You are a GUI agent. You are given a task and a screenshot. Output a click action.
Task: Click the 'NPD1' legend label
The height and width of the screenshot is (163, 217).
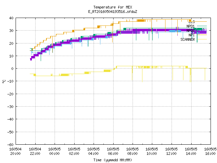coord(191,26)
